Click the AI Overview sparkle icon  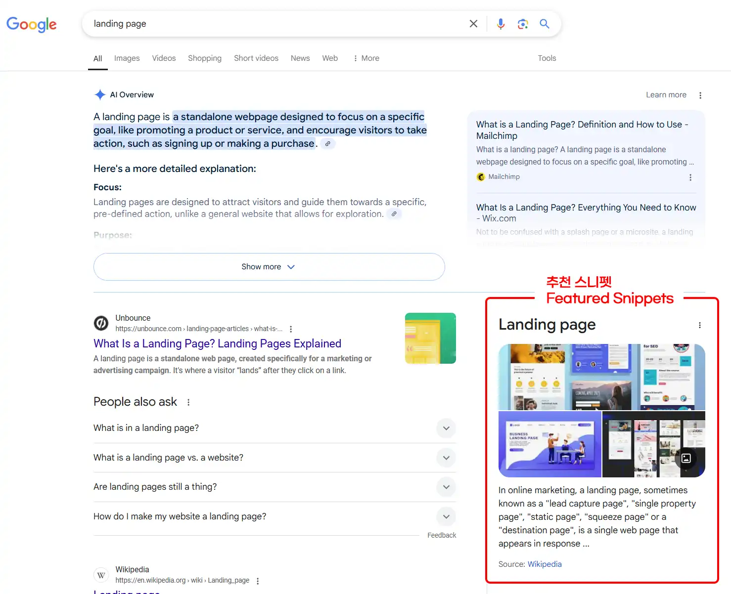coord(100,94)
